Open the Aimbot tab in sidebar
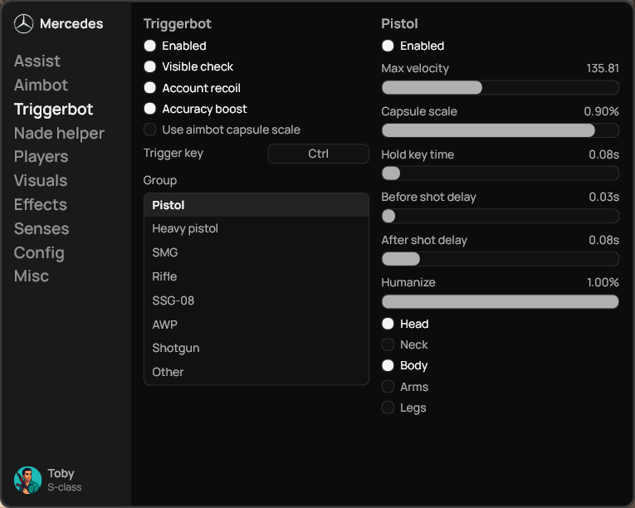The height and width of the screenshot is (508, 635). point(41,85)
